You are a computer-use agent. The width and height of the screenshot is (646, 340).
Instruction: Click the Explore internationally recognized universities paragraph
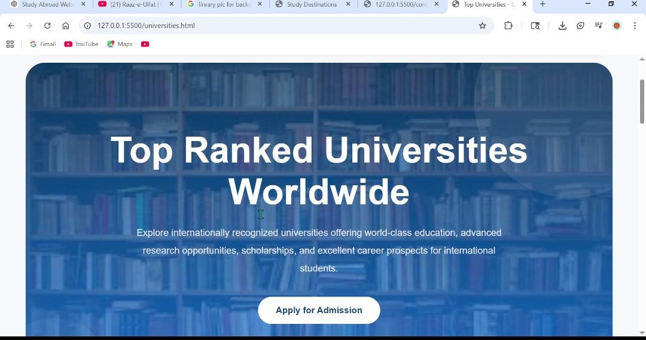(319, 250)
